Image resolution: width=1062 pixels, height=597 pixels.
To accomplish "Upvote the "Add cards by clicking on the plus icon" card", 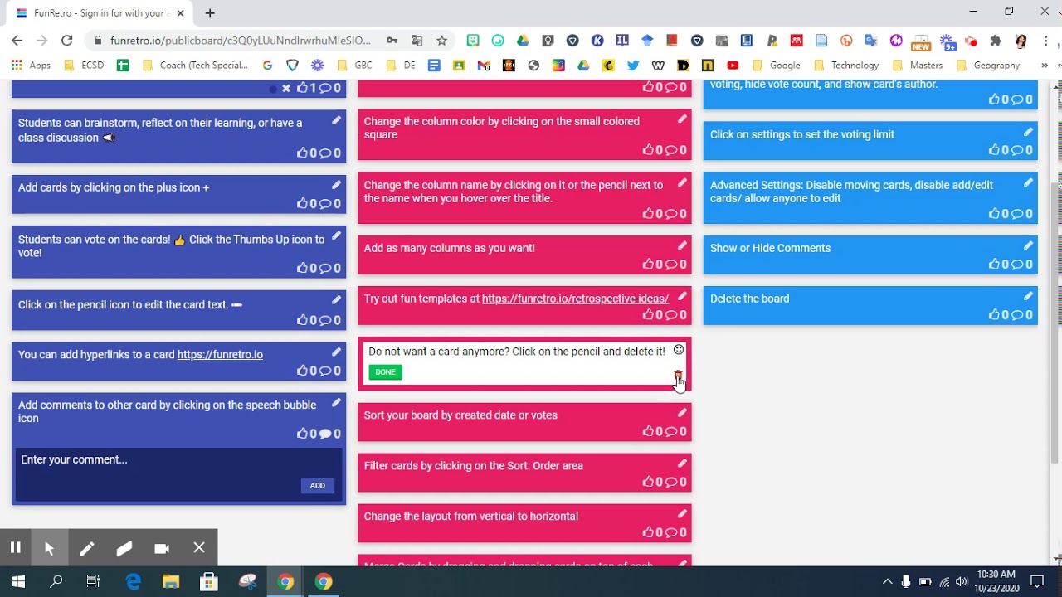I will (302, 204).
